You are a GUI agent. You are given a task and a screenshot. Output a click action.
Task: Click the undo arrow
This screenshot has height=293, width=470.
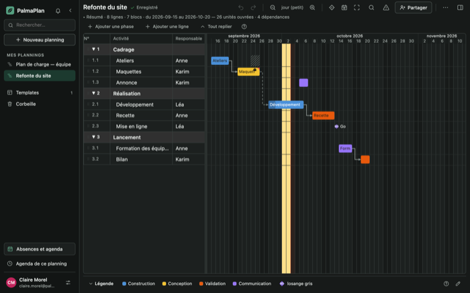pyautogui.click(x=240, y=7)
